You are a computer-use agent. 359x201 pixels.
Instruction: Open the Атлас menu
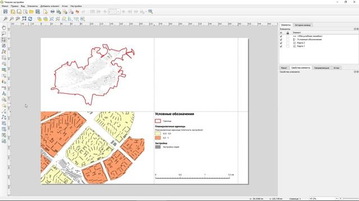pyautogui.click(x=65, y=6)
